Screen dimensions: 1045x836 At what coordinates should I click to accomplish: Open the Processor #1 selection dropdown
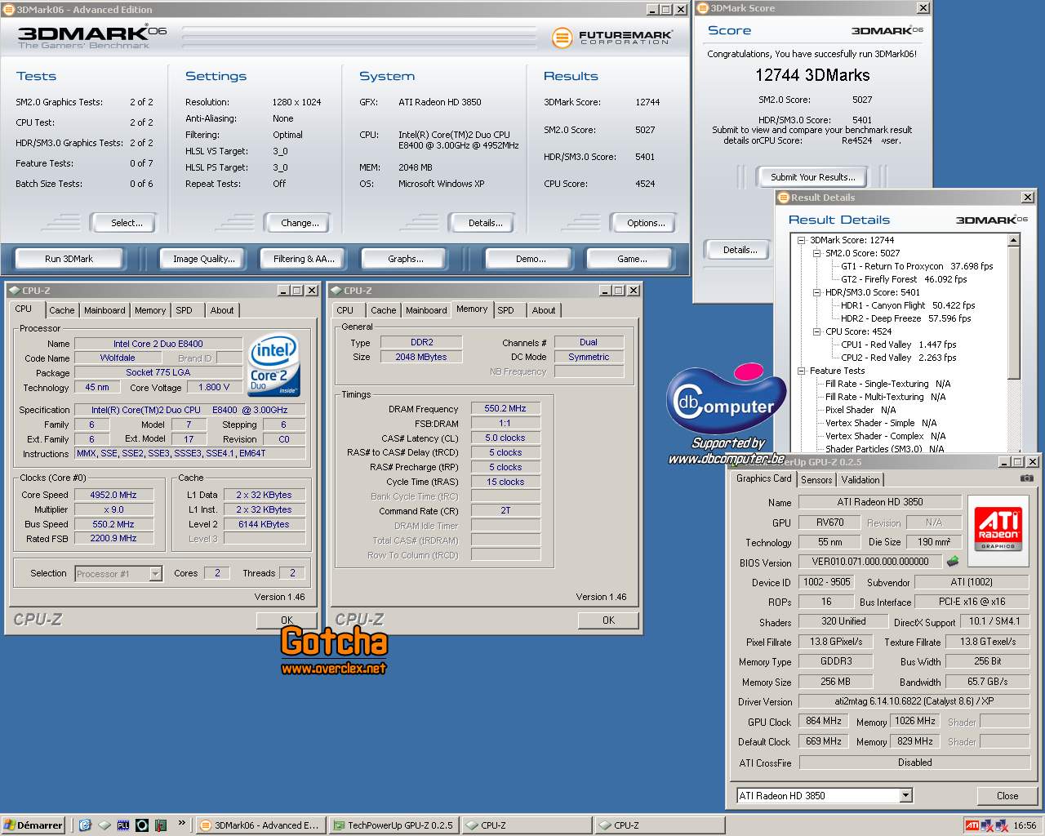click(x=155, y=574)
